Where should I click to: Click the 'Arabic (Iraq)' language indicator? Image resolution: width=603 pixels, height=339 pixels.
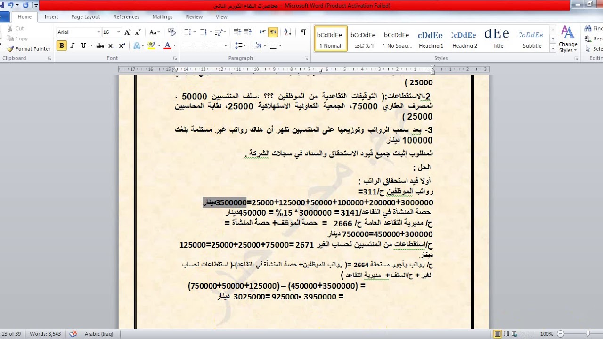click(99, 334)
